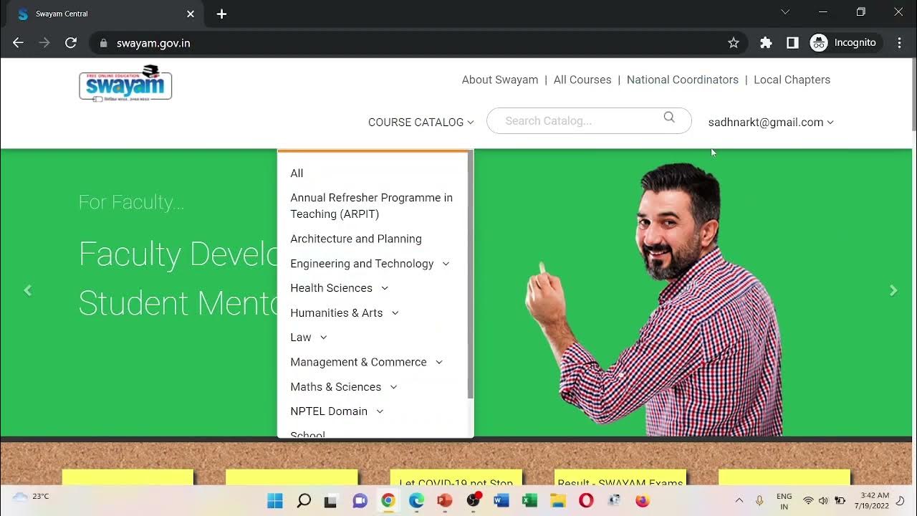Click the site lock icon in address bar
Viewport: 917px width, 516px height.
tap(104, 43)
